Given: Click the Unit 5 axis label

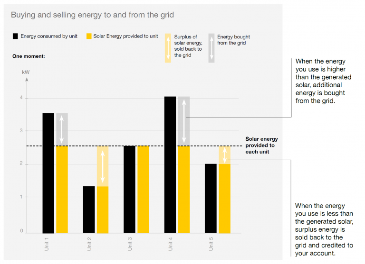Looking at the screenshot, I should click(x=211, y=244).
